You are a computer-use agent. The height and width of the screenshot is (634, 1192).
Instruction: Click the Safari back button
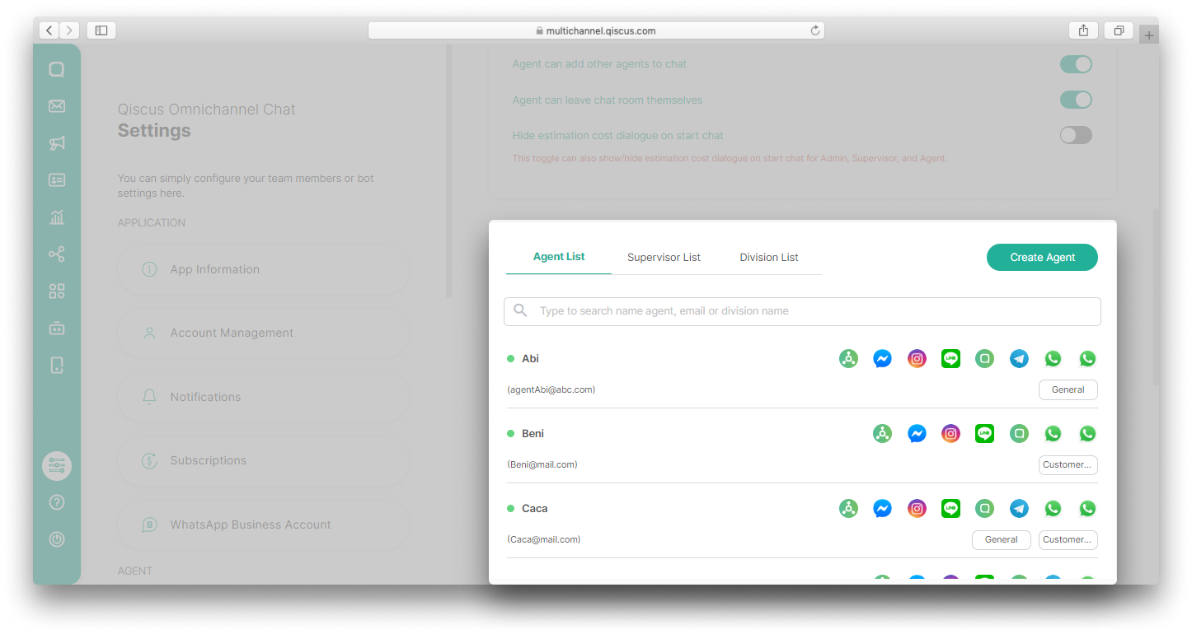[x=49, y=30]
